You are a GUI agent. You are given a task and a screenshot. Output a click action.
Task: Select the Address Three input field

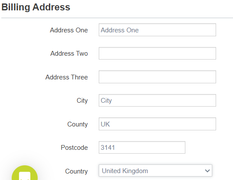[x=157, y=77]
